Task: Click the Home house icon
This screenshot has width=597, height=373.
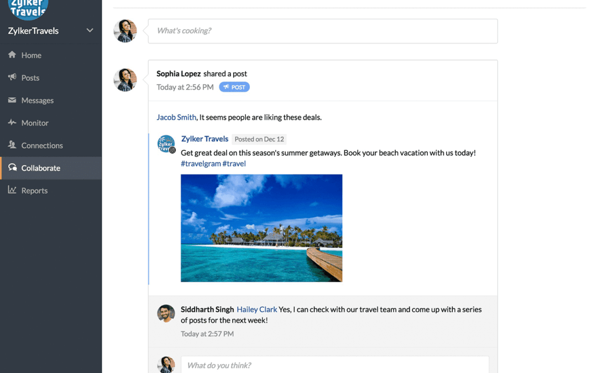Action: (x=12, y=55)
